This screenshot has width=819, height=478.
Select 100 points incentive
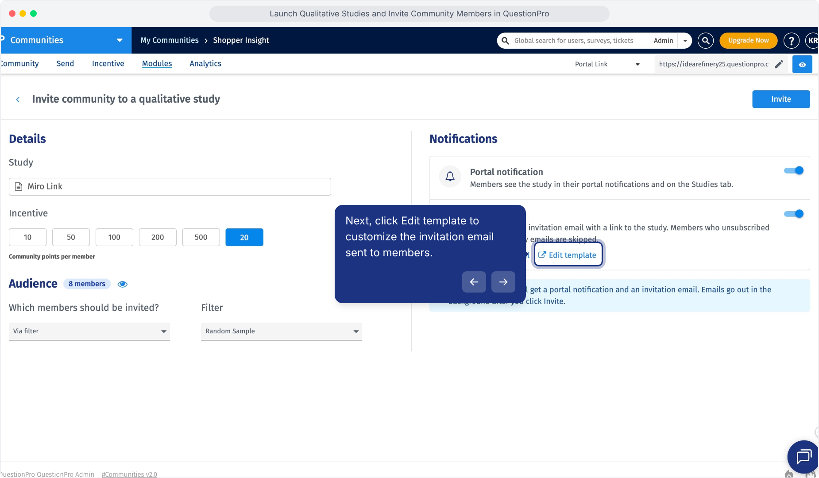pos(114,237)
